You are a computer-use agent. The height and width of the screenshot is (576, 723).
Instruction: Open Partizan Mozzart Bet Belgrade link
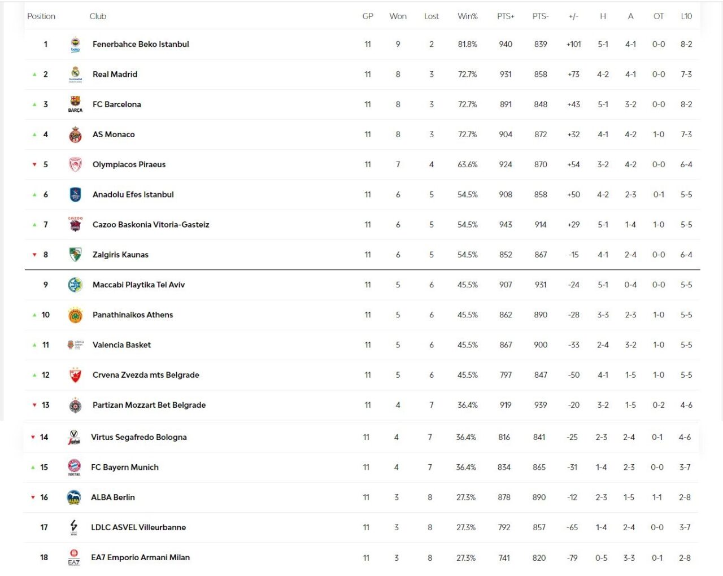(149, 405)
